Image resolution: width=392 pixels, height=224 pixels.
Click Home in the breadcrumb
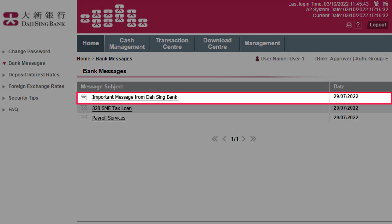click(x=84, y=59)
